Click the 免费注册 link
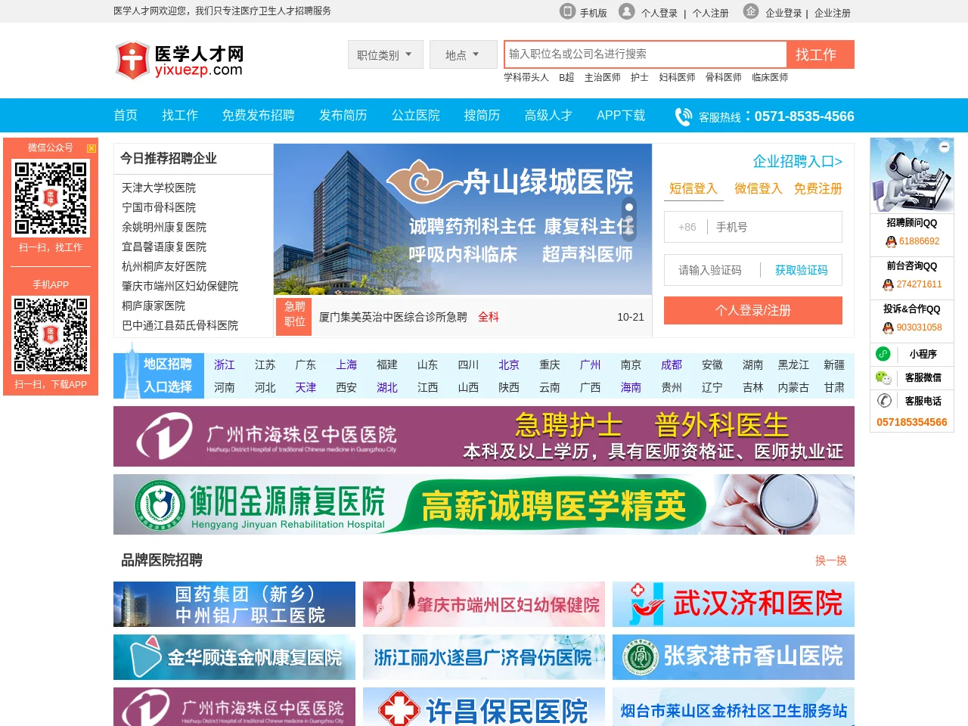Image resolution: width=968 pixels, height=726 pixels. 818,189
